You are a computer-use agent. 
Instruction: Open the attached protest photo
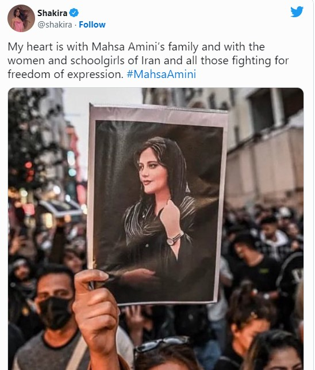[x=156, y=229]
